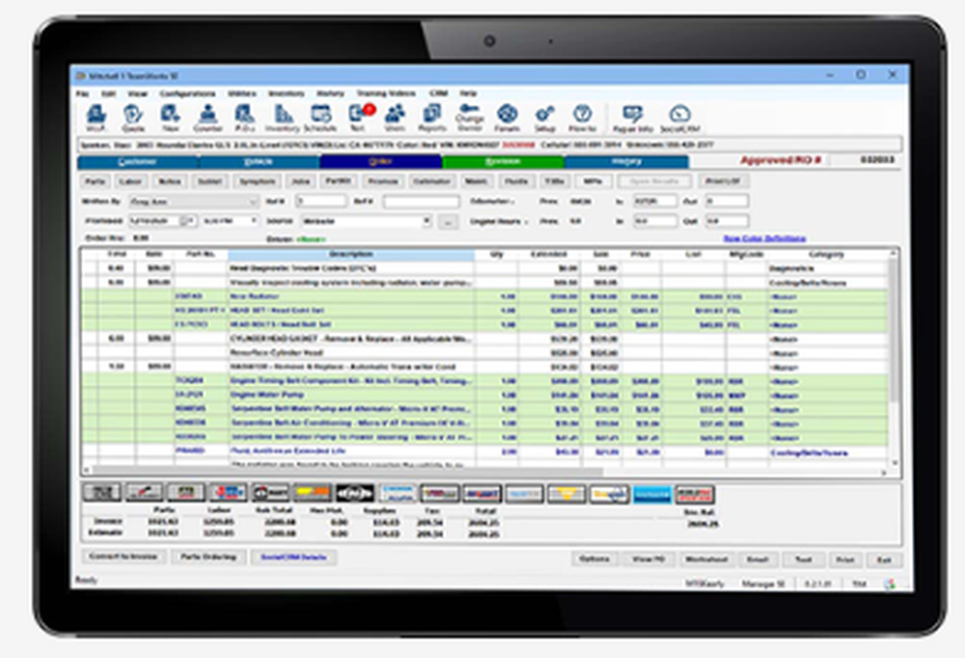965x658 pixels.
Task: Click the Category column header
Action: [827, 254]
